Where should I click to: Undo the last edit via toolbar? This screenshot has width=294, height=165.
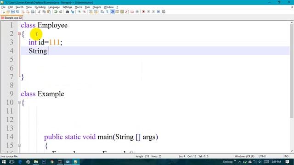56,11
